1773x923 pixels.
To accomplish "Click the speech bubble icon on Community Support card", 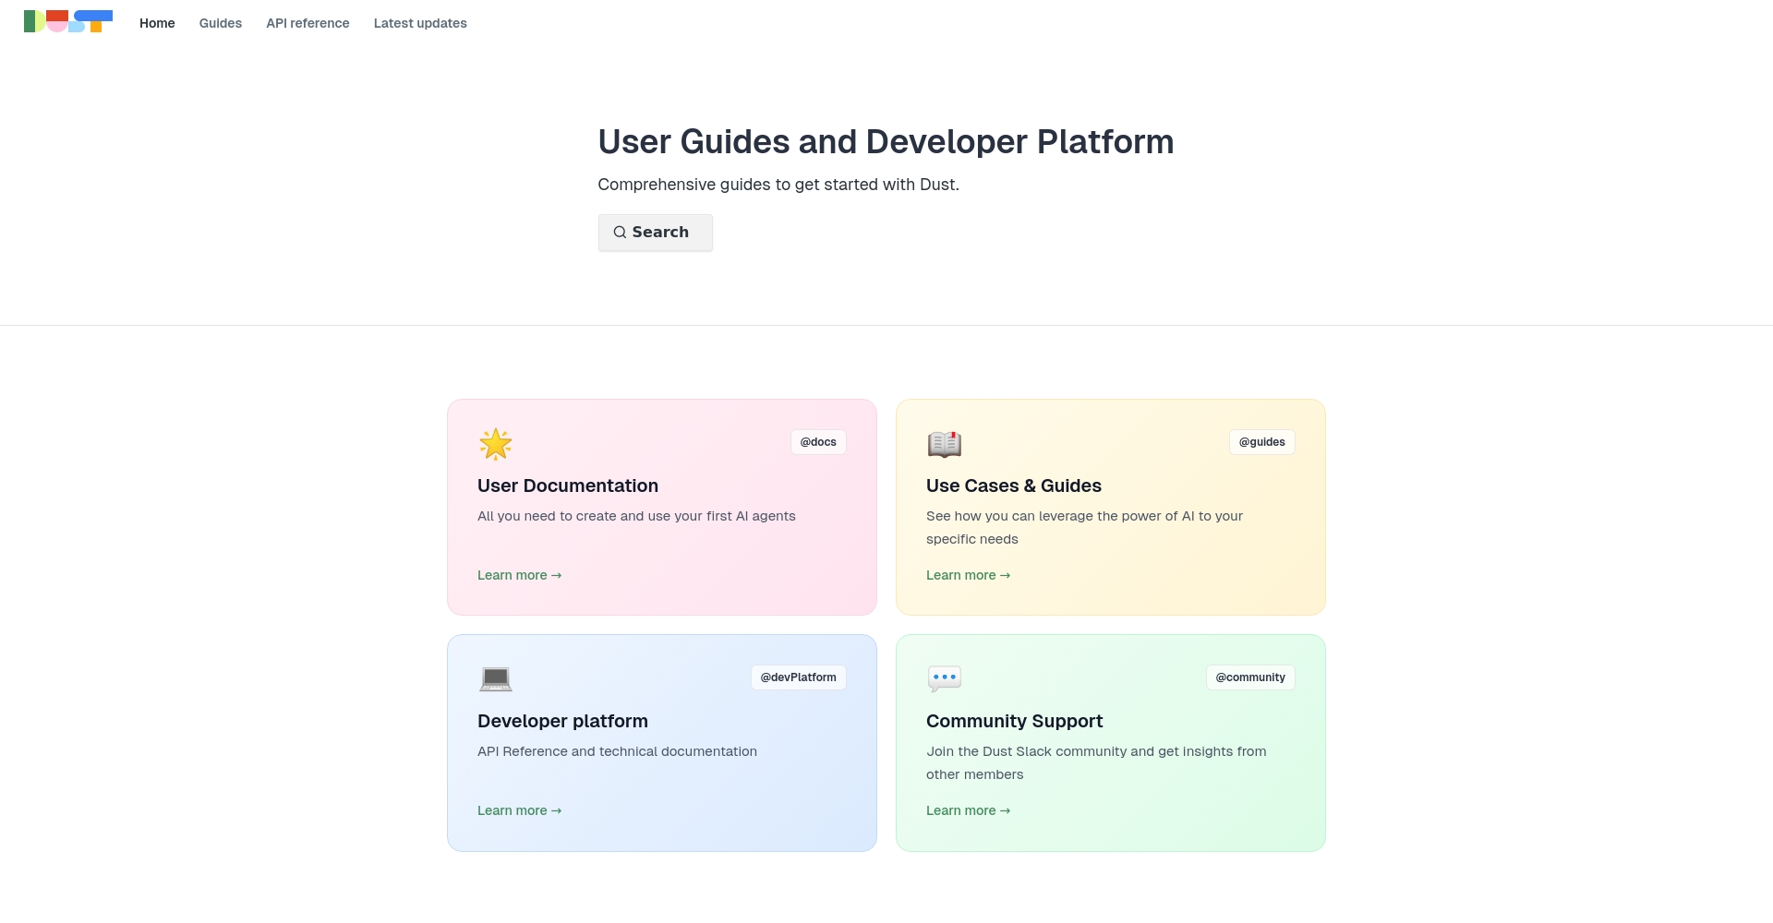I will tap(944, 678).
